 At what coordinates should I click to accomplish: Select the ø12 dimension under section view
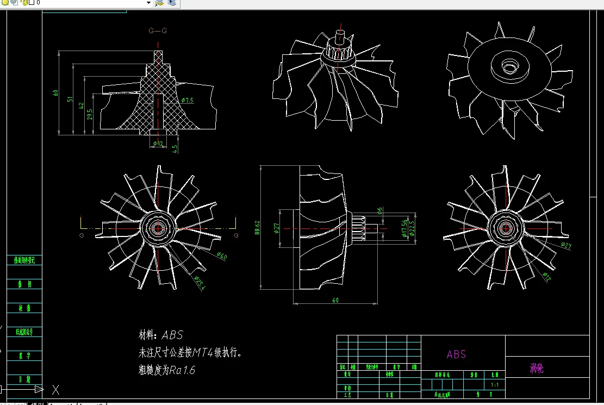point(158,144)
